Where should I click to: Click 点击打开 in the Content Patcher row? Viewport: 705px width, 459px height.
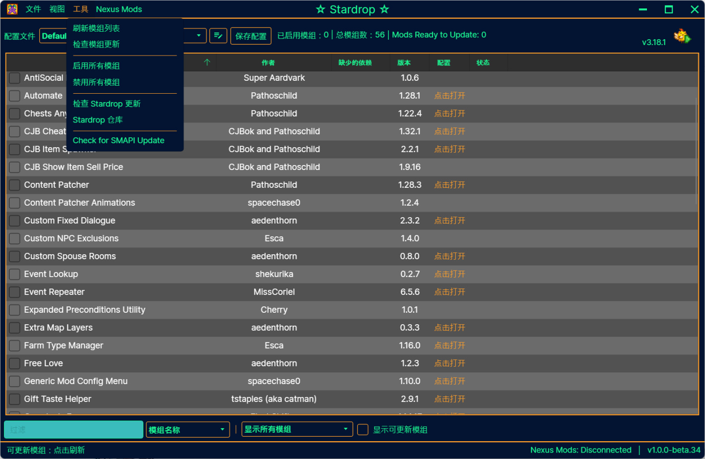[450, 185]
